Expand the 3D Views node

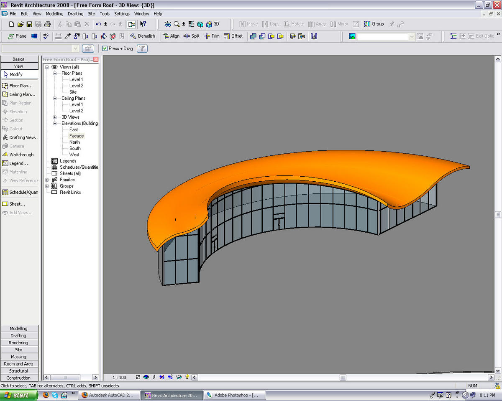[54, 117]
